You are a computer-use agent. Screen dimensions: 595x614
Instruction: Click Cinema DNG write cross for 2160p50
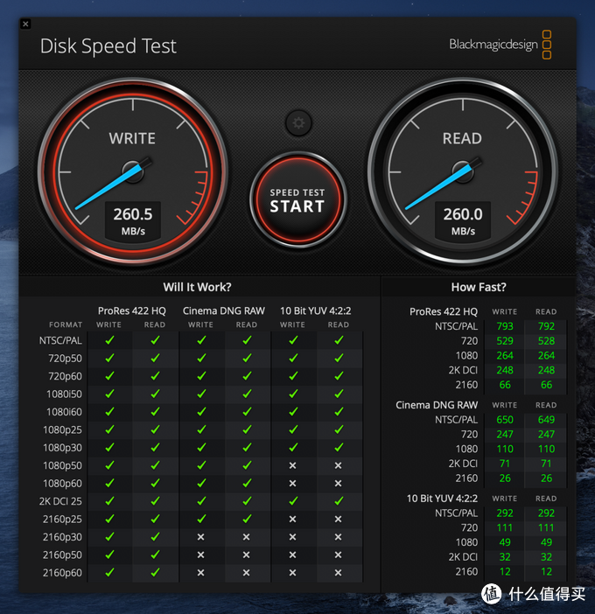pos(201,555)
